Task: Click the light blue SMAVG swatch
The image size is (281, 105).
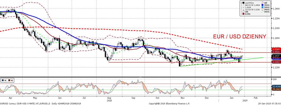Action: (x=262, y=7)
